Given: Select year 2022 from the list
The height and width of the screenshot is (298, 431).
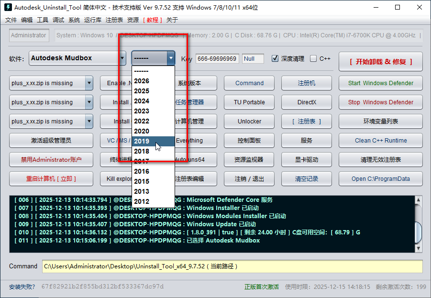Looking at the screenshot, I should tap(153, 121).
